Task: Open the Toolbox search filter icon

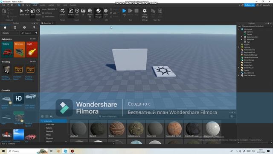Action: (36, 33)
